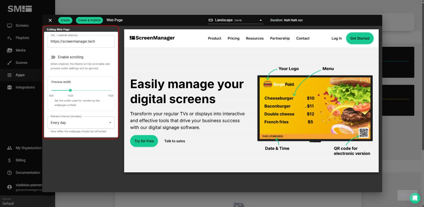
Task: Open the chat widget icon
Action: [415, 198]
